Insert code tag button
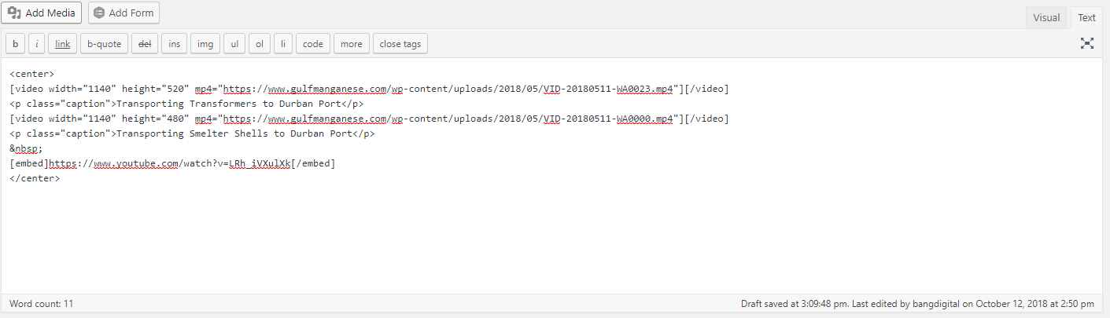This screenshot has width=1110, height=318. (x=313, y=44)
